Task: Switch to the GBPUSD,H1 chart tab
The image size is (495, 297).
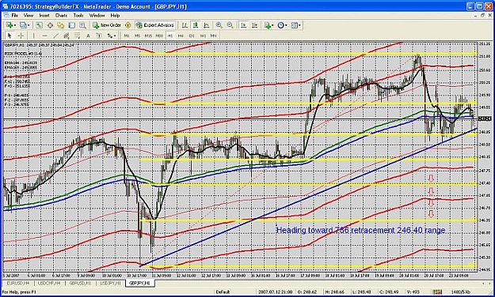Action: point(80,283)
